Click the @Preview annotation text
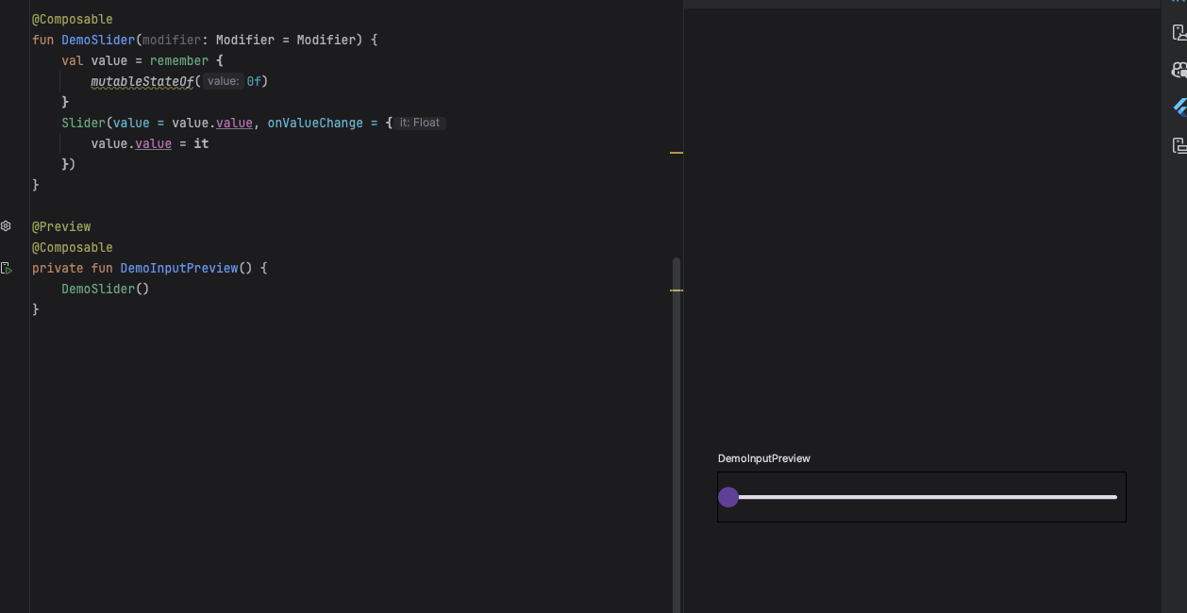The width and height of the screenshot is (1187, 613). click(61, 226)
